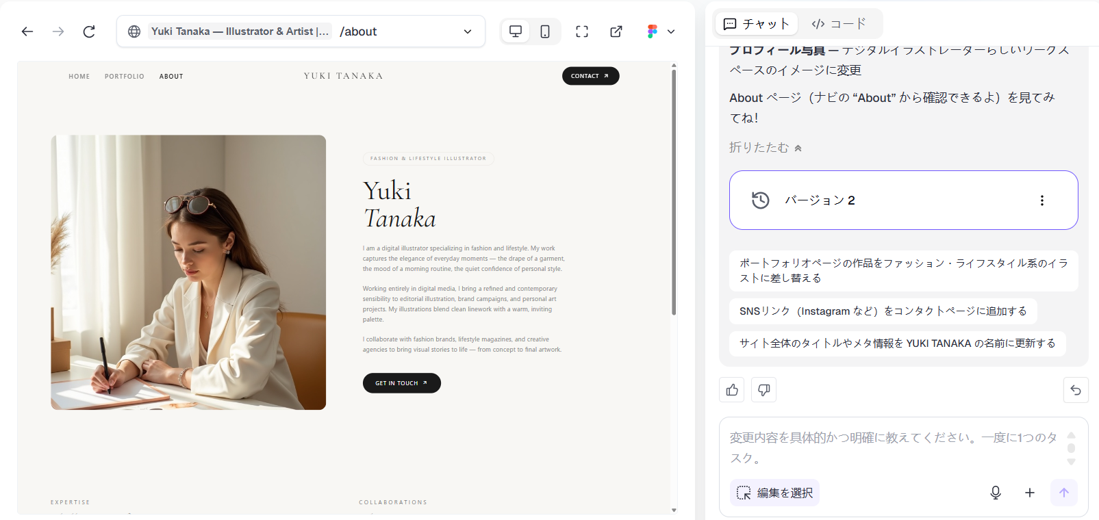This screenshot has height=520, width=1099.
Task: Open the page path dropdown chevron
Action: point(468,31)
